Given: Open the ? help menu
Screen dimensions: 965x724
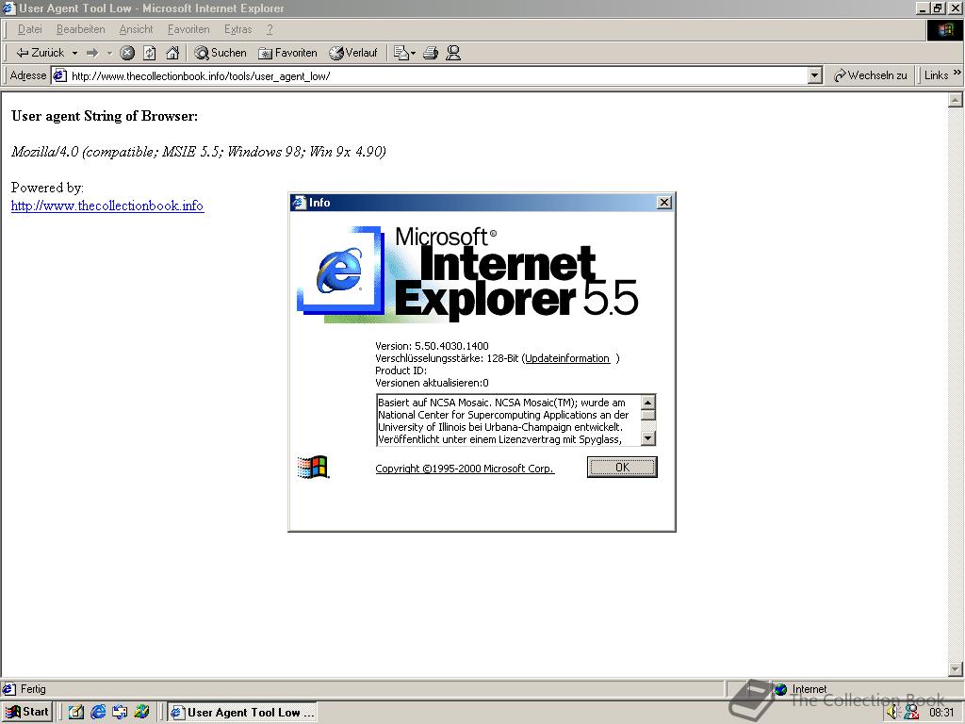Looking at the screenshot, I should 270,29.
